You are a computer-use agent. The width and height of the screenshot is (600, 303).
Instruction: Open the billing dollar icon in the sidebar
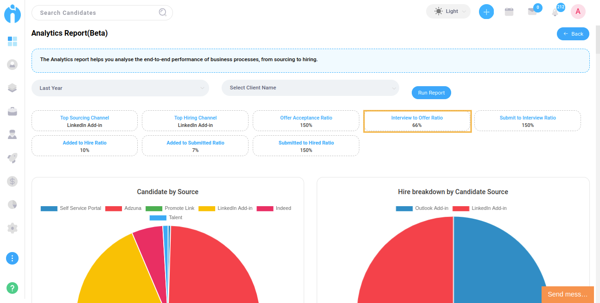click(x=12, y=181)
